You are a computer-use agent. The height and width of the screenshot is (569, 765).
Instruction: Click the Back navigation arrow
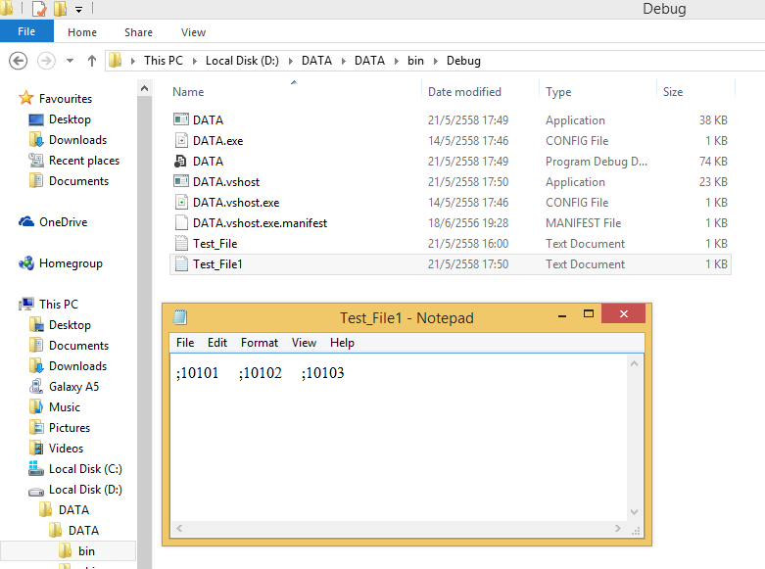18,61
